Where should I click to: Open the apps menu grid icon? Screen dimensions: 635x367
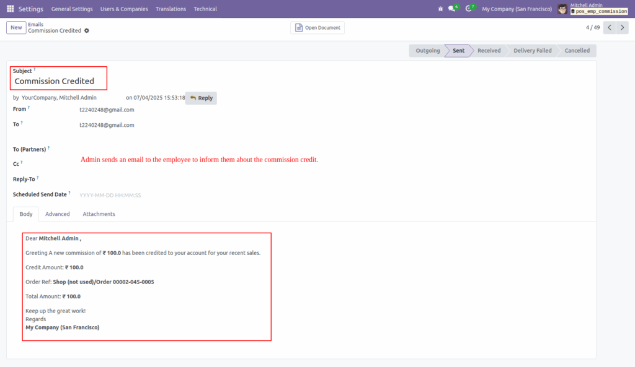[x=10, y=9]
